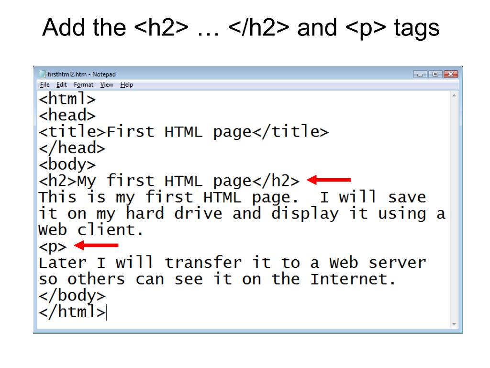
Task: Click the <title>First HTML page</title> line
Action: click(x=183, y=132)
